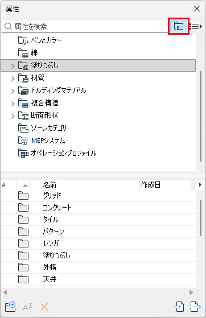This screenshot has height=318, width=206.
Task: Select the 外構 name text
Action: (x=50, y=267)
